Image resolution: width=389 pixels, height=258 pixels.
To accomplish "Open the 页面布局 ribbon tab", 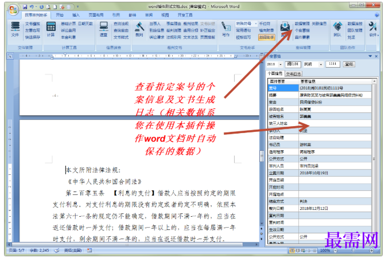I will click(96, 15).
